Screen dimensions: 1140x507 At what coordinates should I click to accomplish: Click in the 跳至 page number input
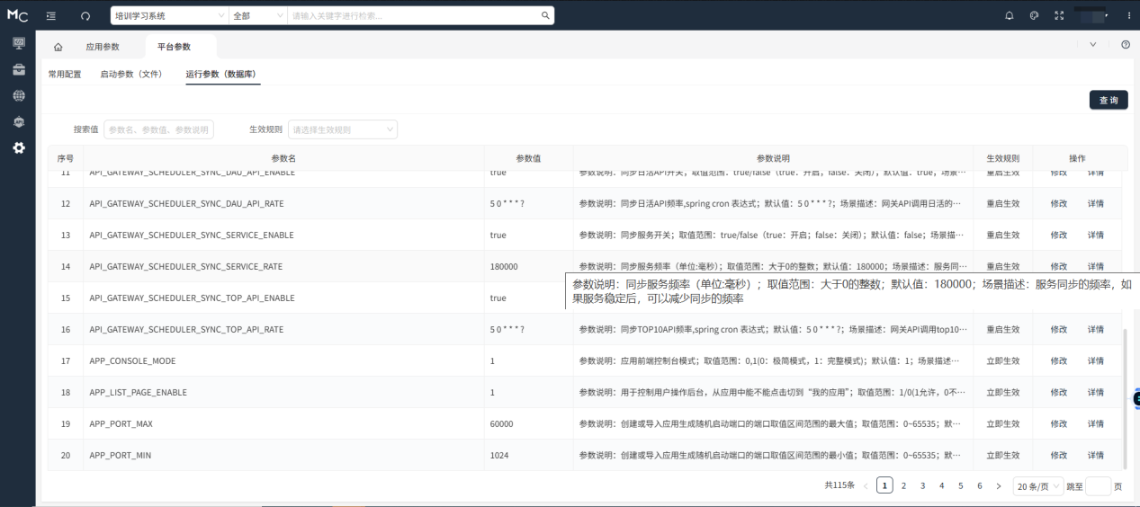coord(1098,485)
